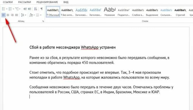Viewport: 193px width, 110px height.
Task: Apply the Заголовок 2 style from the gallery
Action: pyautogui.click(x=95, y=12)
